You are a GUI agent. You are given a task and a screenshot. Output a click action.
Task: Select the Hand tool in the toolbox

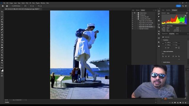[x=2, y=60]
